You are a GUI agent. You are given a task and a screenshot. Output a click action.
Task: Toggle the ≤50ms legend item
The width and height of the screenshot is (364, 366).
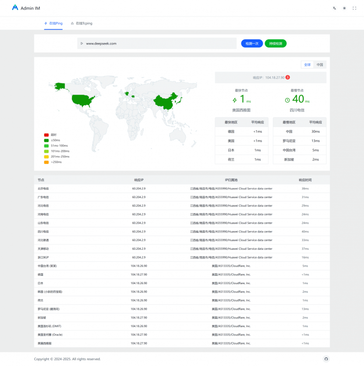coord(52,140)
